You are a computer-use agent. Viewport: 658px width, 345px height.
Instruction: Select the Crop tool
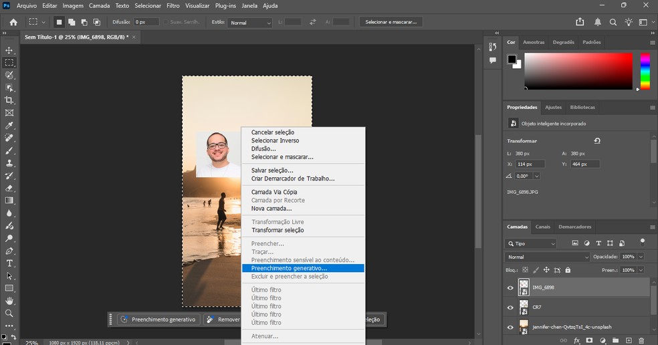point(9,100)
